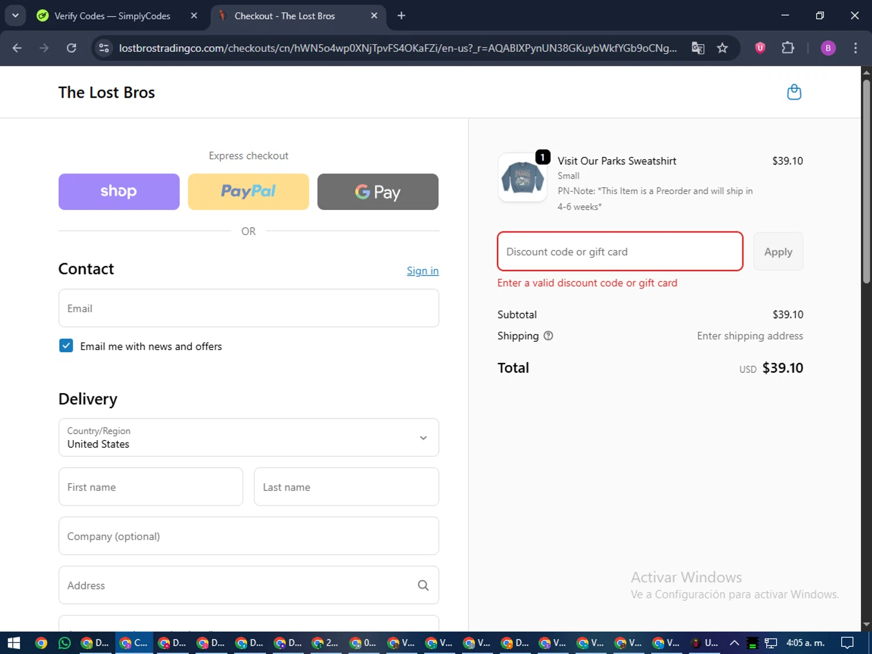Select the Checkout - The Lost Bros tab
The width and height of the screenshot is (872, 654).
tap(285, 16)
